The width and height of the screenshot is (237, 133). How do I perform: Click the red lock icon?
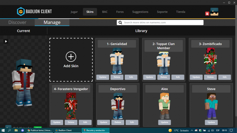[x=207, y=14]
